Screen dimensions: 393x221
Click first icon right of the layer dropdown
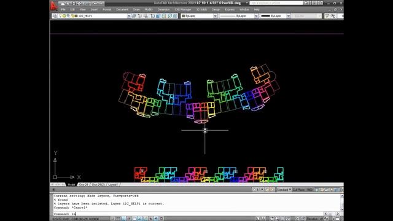coord(134,16)
